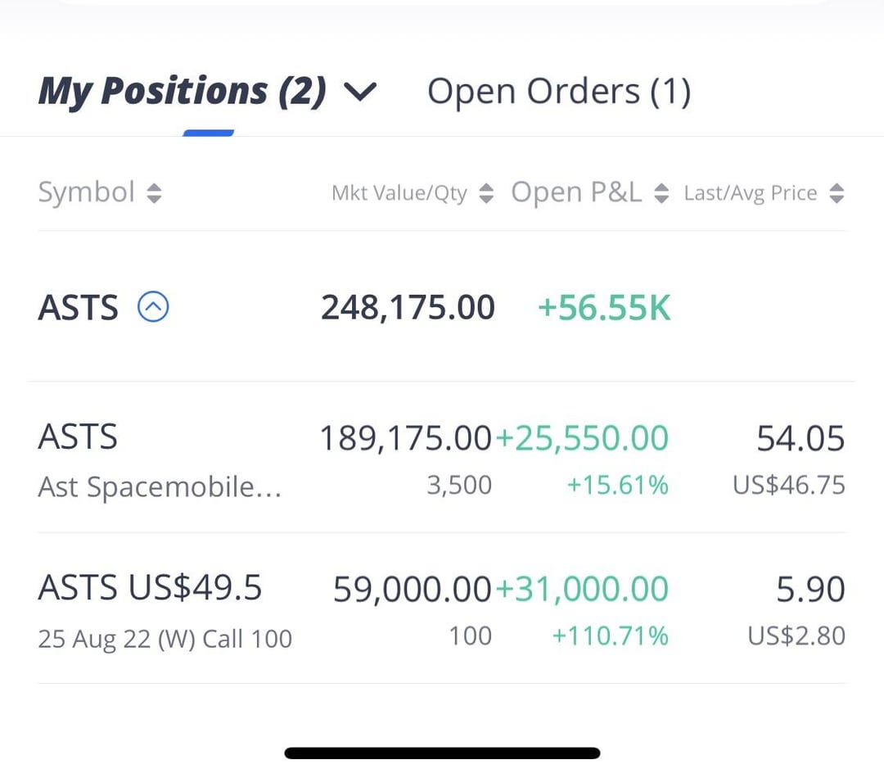Tap the +56.55K group open P&L

(x=604, y=307)
